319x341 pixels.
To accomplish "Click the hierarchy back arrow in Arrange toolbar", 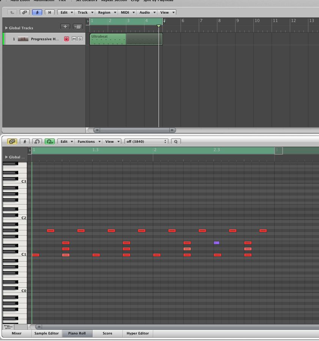I will point(12,13).
